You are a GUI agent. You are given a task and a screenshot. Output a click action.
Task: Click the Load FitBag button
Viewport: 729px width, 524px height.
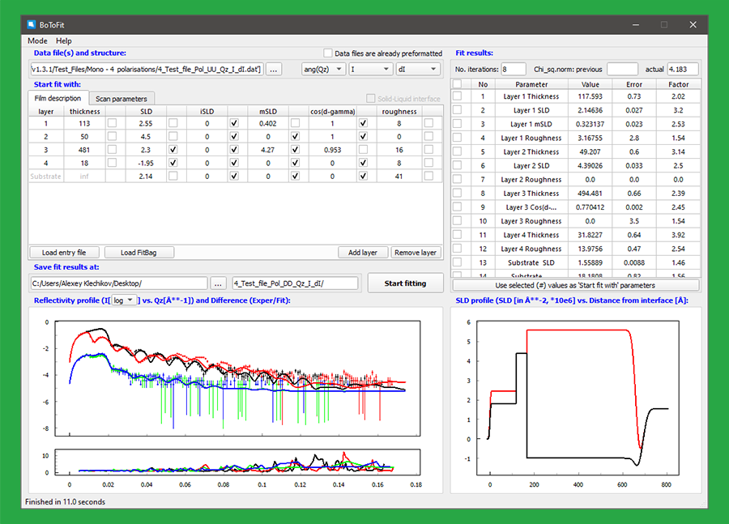tap(138, 252)
